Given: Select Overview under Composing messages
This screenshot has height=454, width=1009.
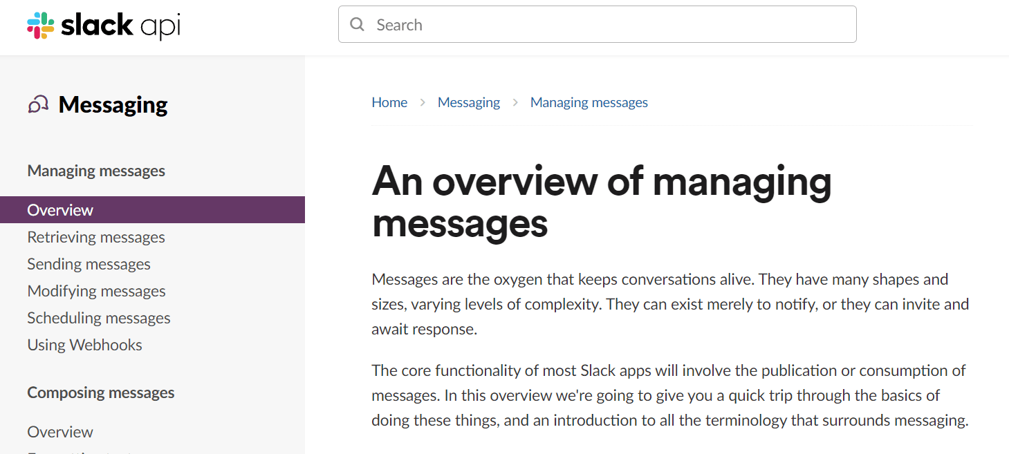Looking at the screenshot, I should 59,431.
